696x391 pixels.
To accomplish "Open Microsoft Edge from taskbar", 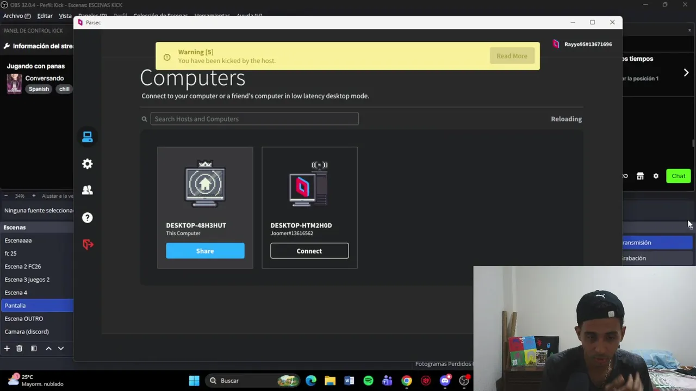I will 311,381.
